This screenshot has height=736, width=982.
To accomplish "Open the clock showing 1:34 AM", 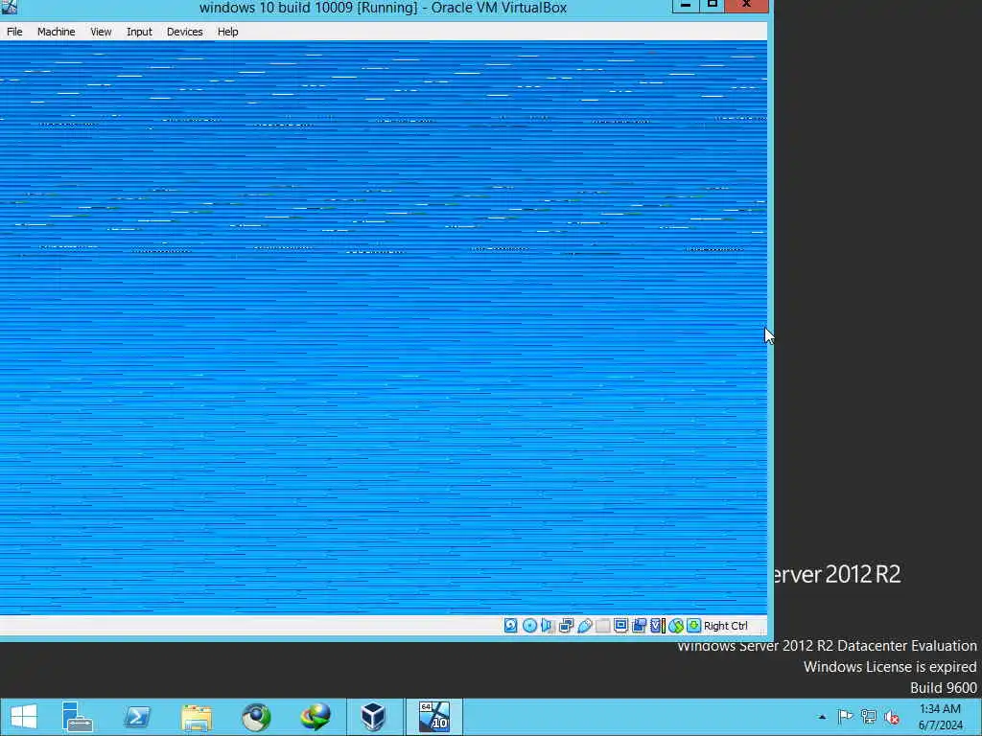I will (940, 717).
